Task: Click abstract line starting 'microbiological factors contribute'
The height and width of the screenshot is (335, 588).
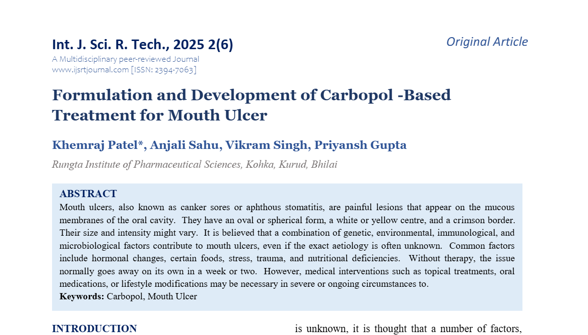Action: [287, 246]
